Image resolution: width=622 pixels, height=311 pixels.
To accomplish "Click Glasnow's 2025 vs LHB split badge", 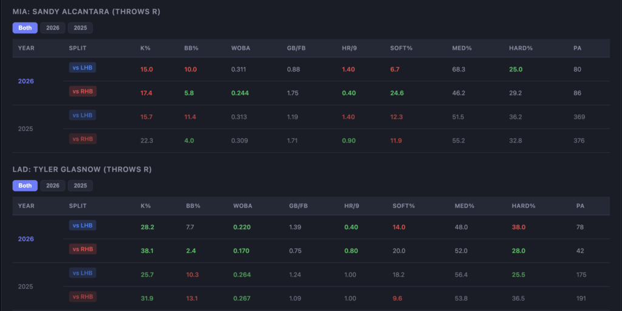I will pos(83,273).
